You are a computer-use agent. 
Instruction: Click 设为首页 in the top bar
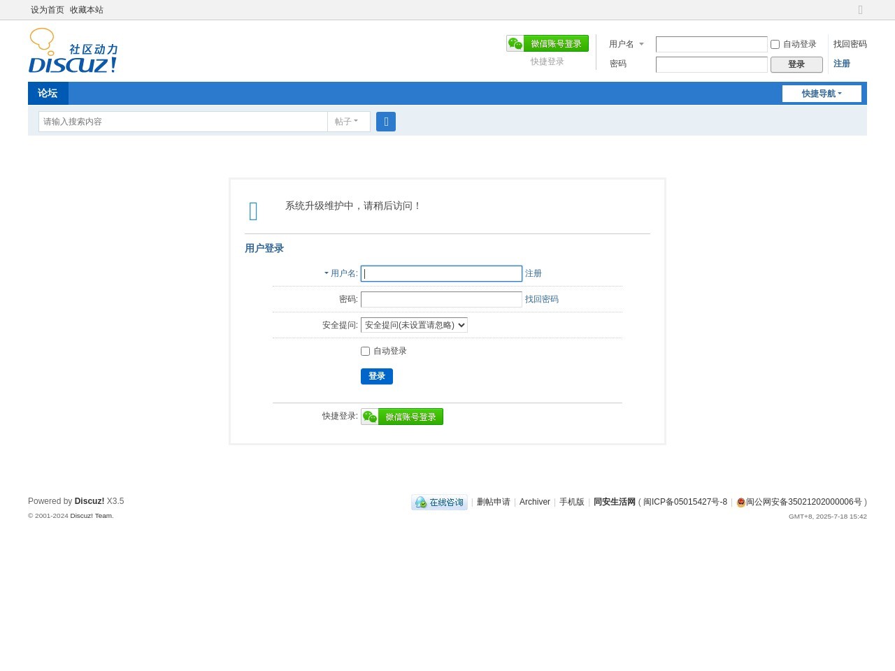coord(48,10)
